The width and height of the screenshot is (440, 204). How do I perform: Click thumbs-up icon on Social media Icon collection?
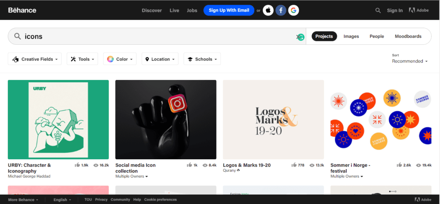click(189, 165)
